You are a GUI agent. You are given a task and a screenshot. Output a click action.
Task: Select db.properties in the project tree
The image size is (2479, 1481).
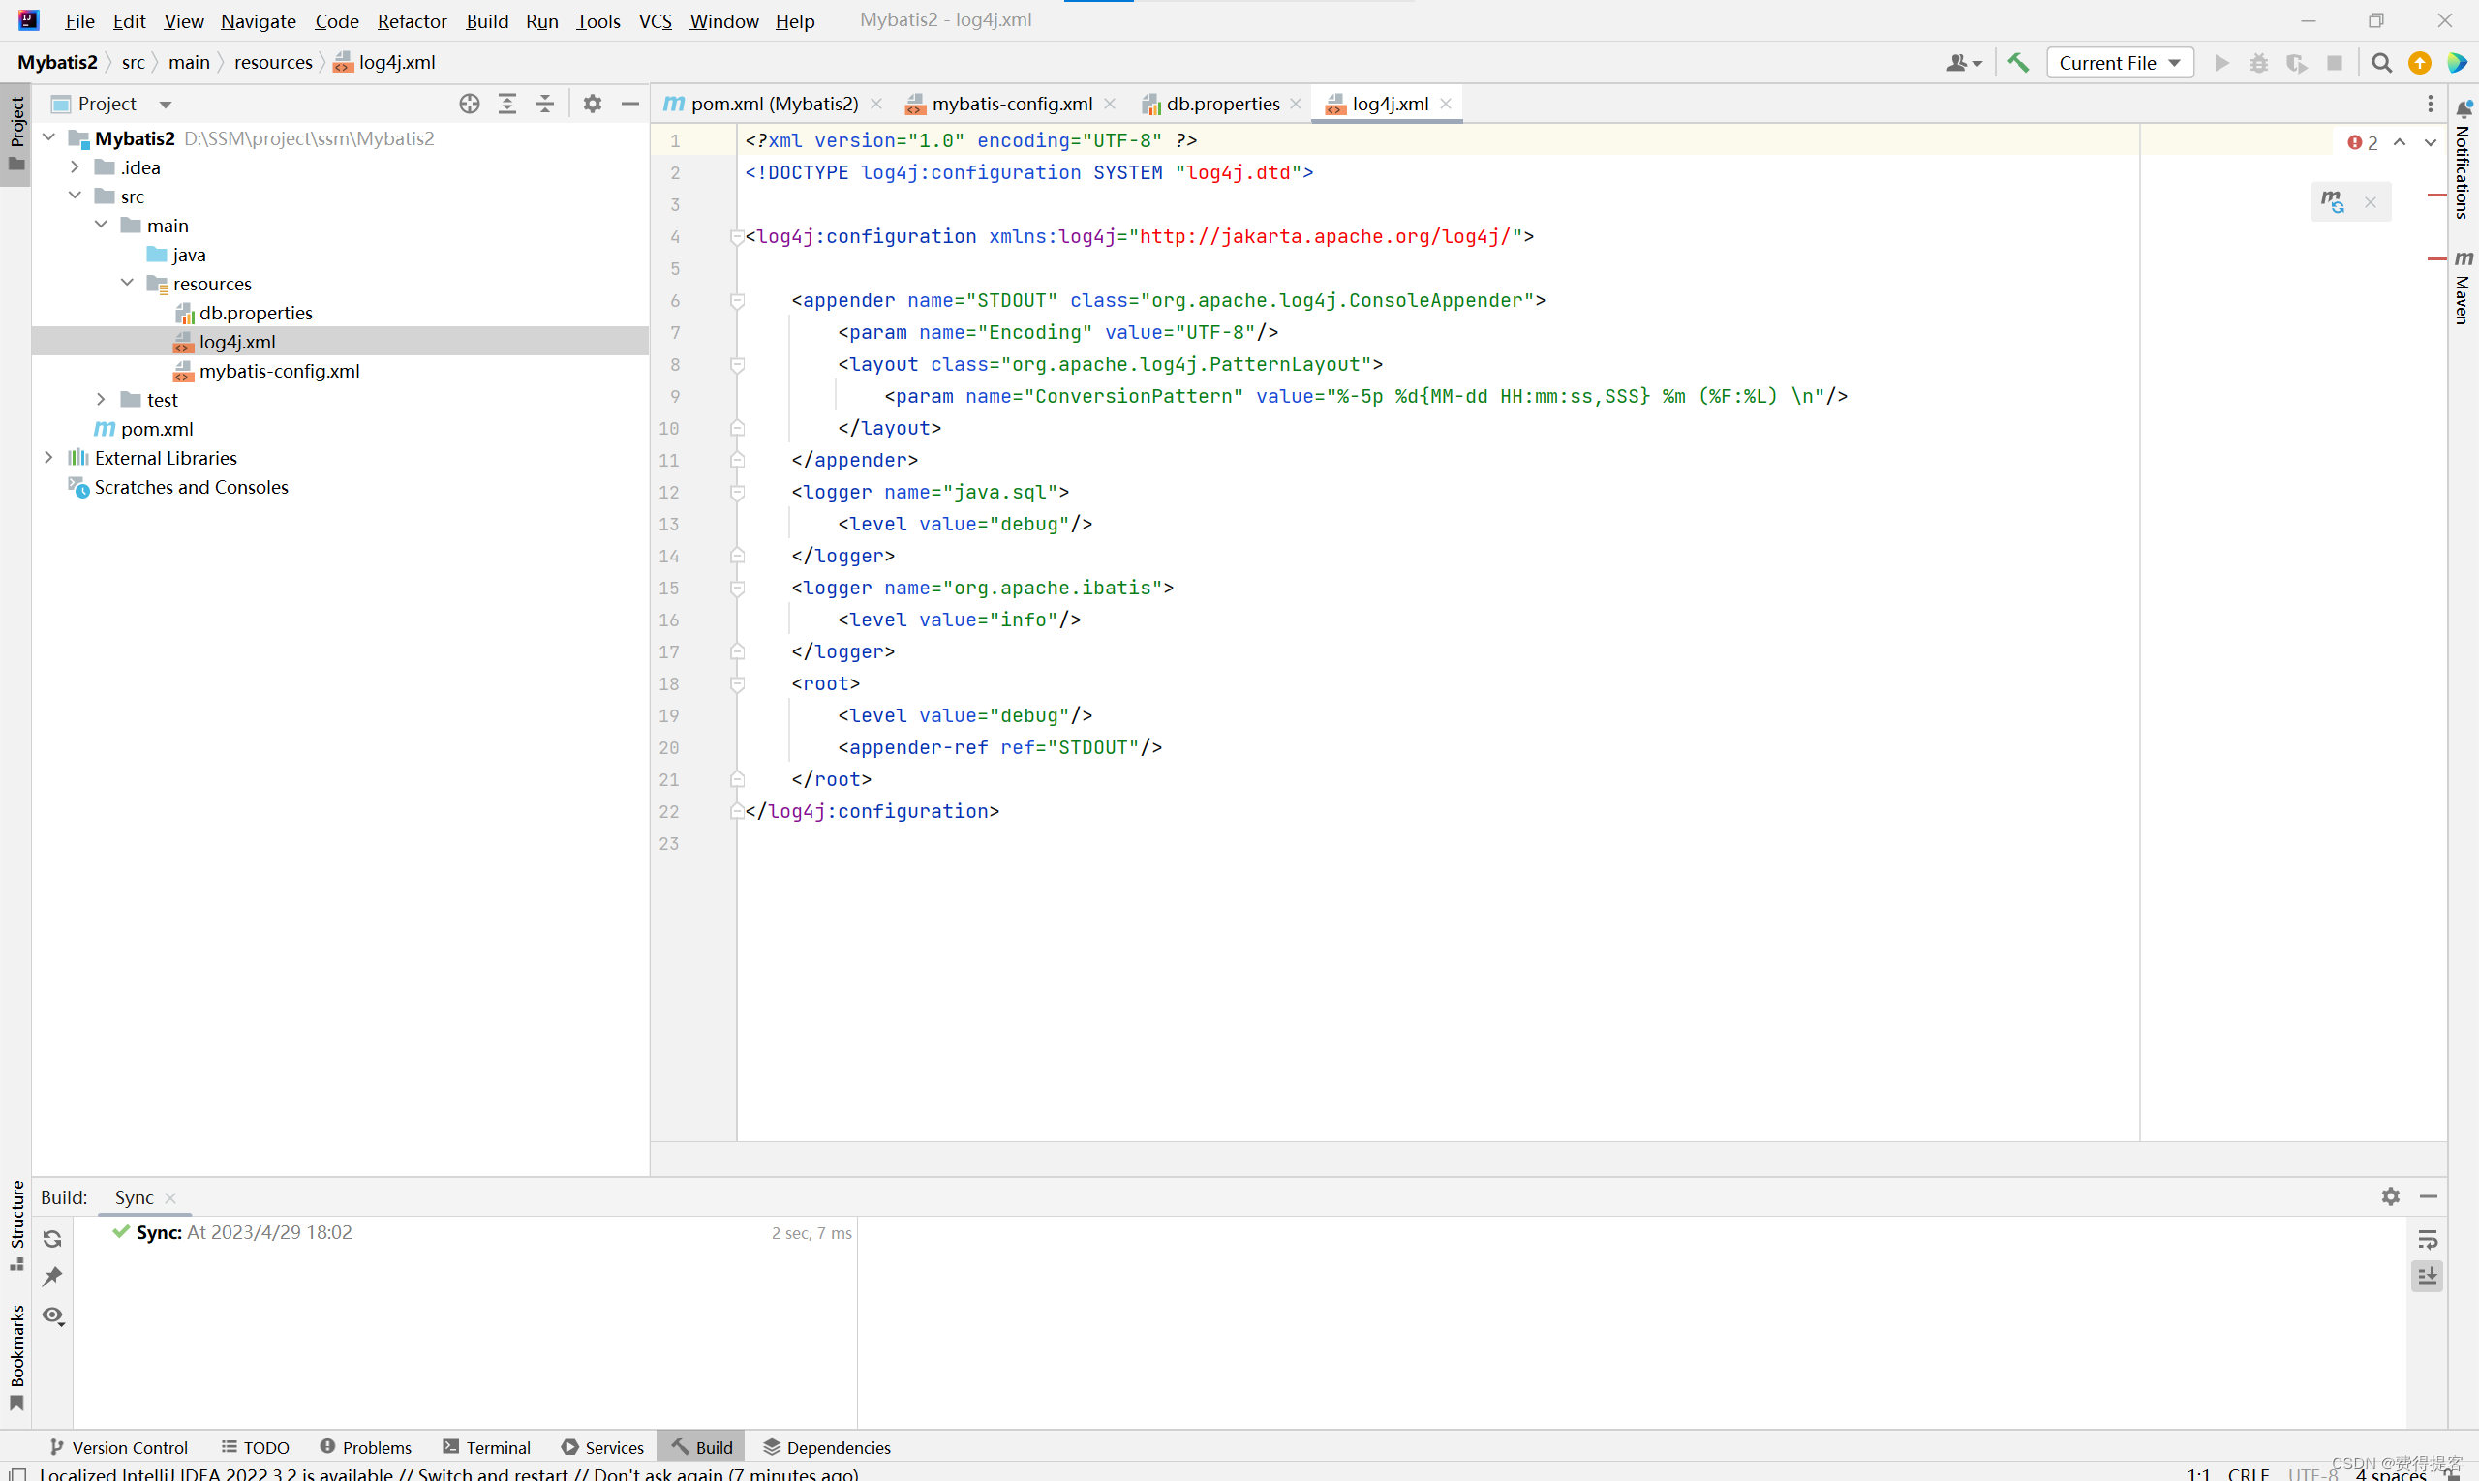click(256, 313)
